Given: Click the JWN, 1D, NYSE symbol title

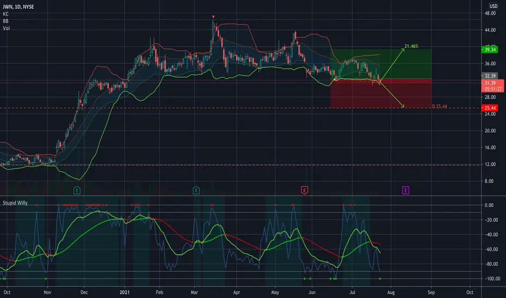Looking at the screenshot, I should [x=18, y=7].
